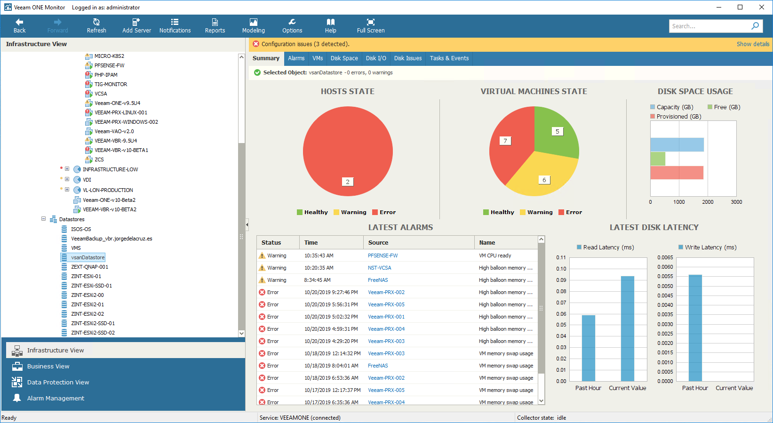Open the Options wrench icon
The height and width of the screenshot is (423, 773).
[292, 22]
